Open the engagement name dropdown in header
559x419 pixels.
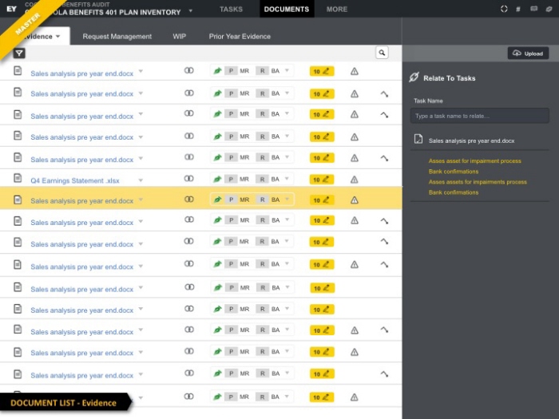[191, 12]
